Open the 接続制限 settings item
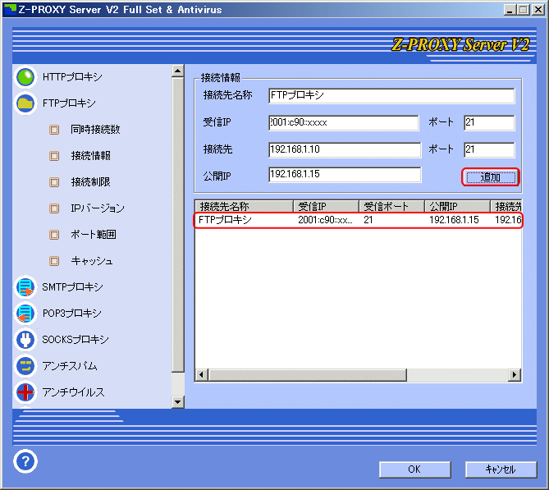 point(91,182)
